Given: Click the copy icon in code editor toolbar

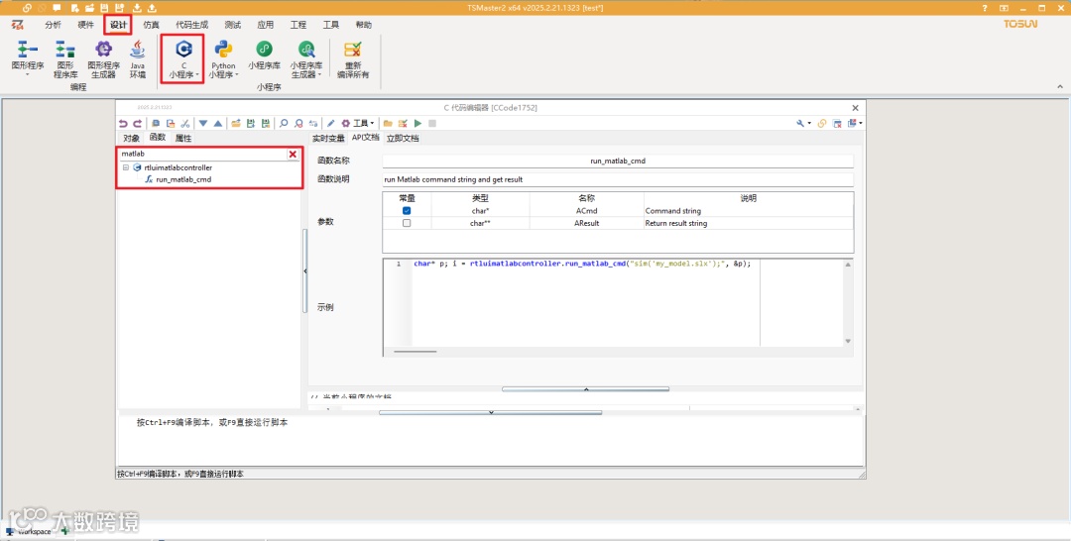Looking at the screenshot, I should coord(156,124).
